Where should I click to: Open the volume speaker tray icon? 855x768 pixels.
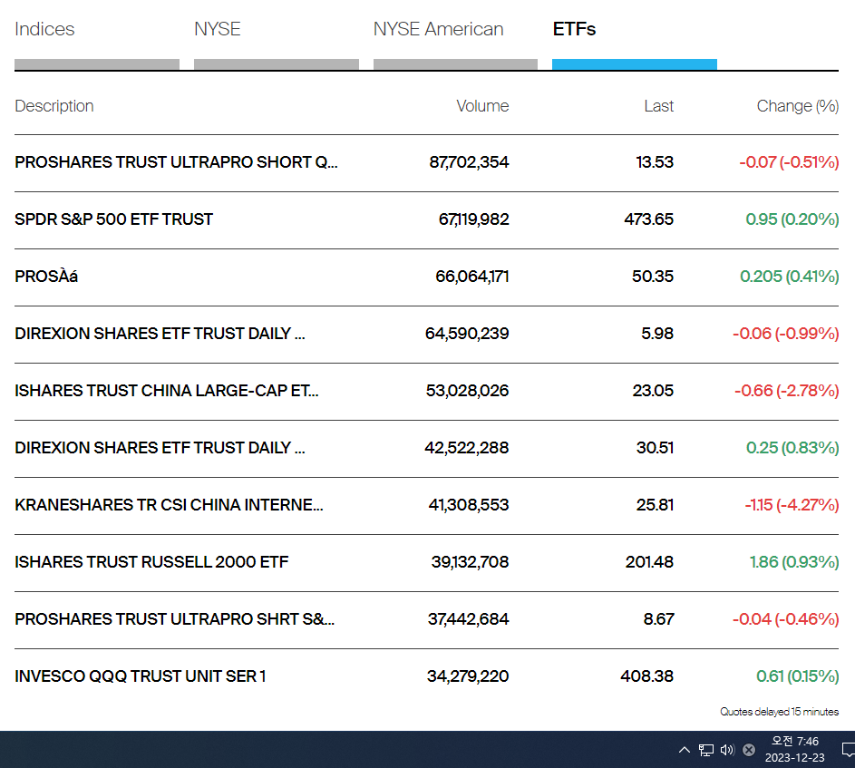[727, 750]
